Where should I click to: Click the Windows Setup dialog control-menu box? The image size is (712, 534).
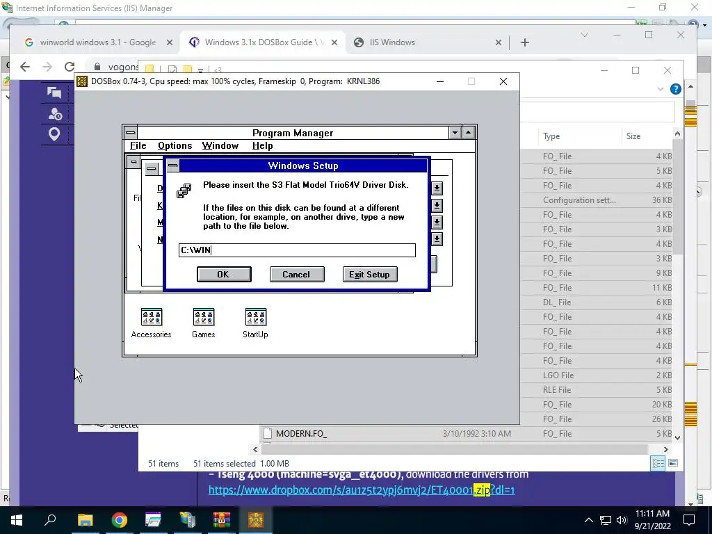click(173, 165)
